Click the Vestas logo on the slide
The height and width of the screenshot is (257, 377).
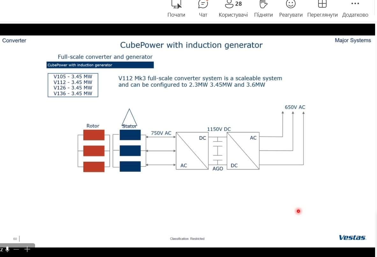(x=352, y=238)
